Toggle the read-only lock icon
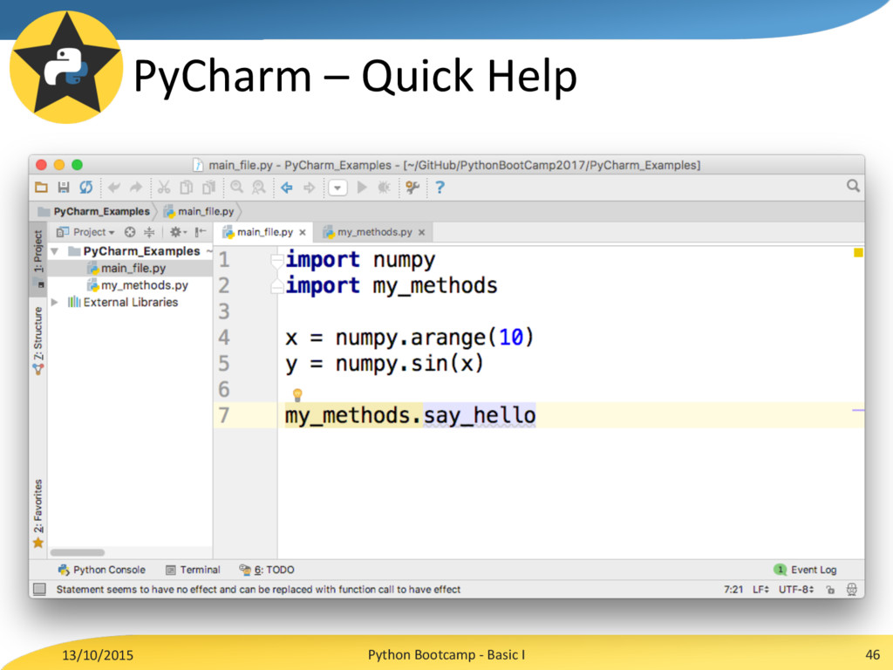 (830, 590)
